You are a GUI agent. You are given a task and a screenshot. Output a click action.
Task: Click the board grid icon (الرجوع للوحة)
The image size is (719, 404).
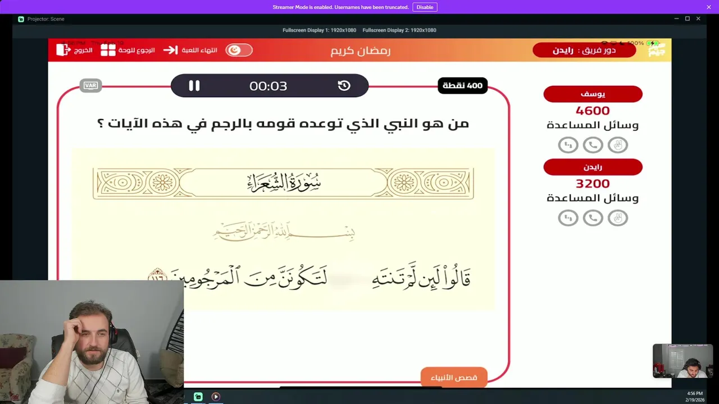click(x=108, y=50)
